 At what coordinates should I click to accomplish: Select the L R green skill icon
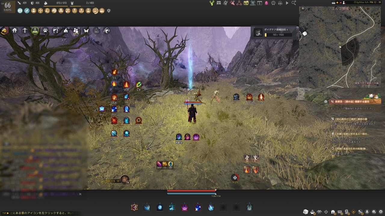(x=139, y=84)
